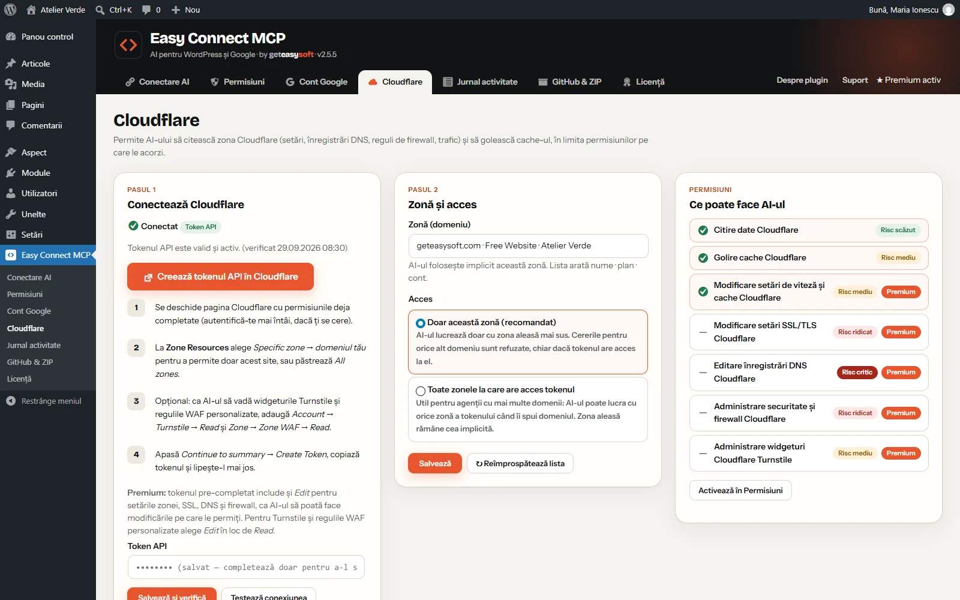Click the Unelte wrench icon
960x600 pixels.
(x=11, y=214)
